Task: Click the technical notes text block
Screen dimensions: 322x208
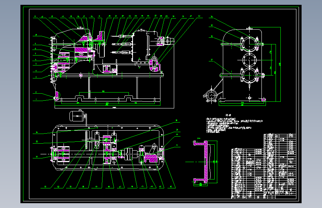Action: tap(234, 124)
